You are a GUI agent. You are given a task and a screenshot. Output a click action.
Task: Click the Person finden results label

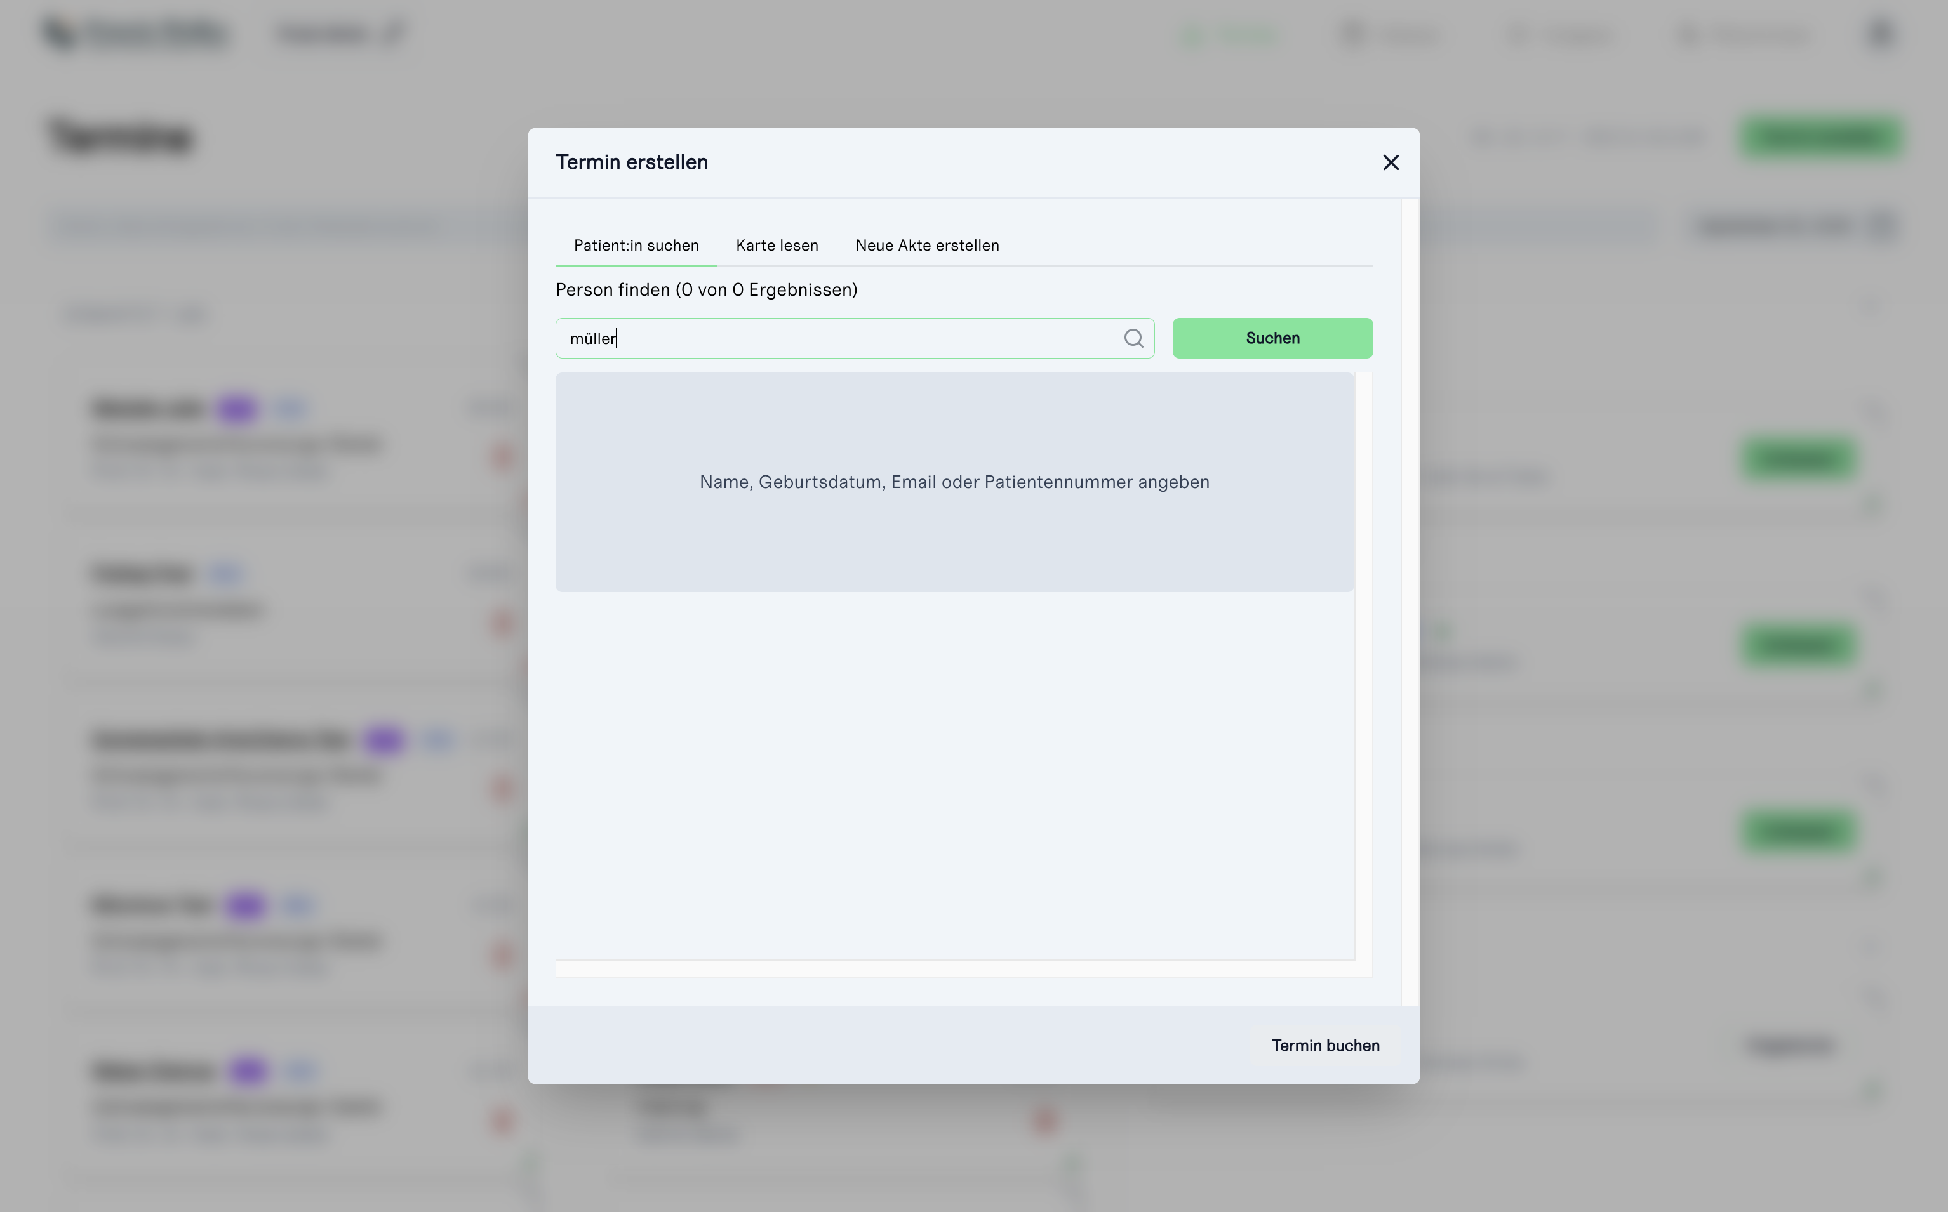tap(707, 290)
